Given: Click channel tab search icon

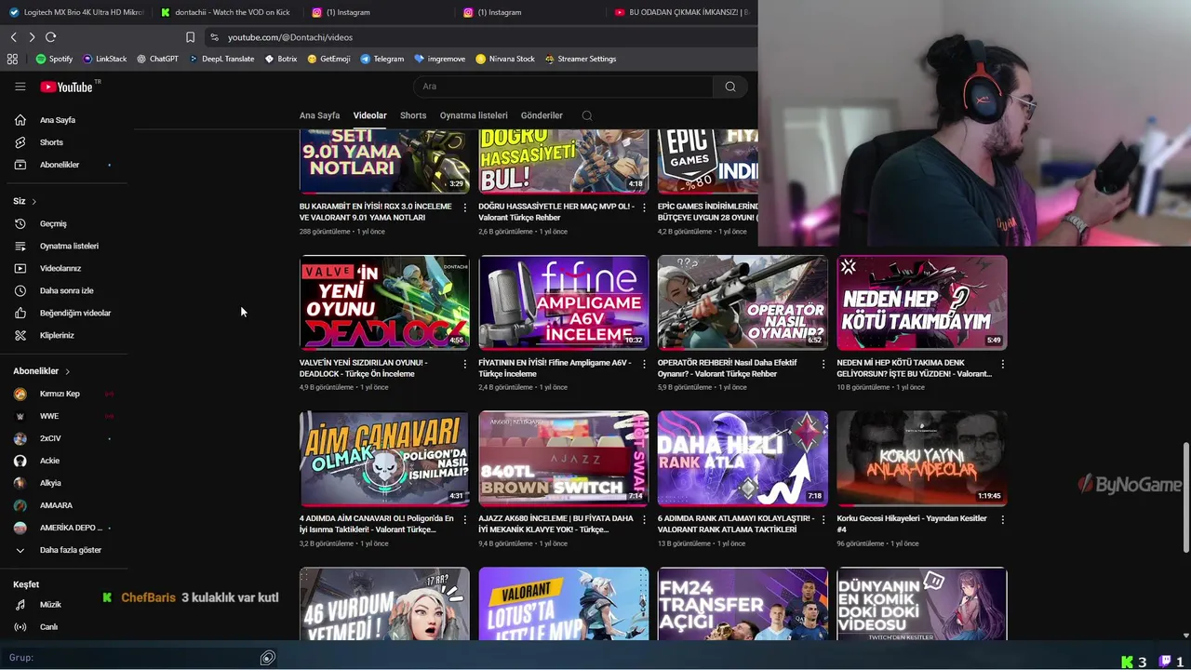Looking at the screenshot, I should [x=587, y=115].
